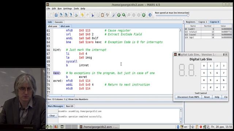Pause the running program icon
The height and width of the screenshot is (131, 234).
(x=134, y=15)
